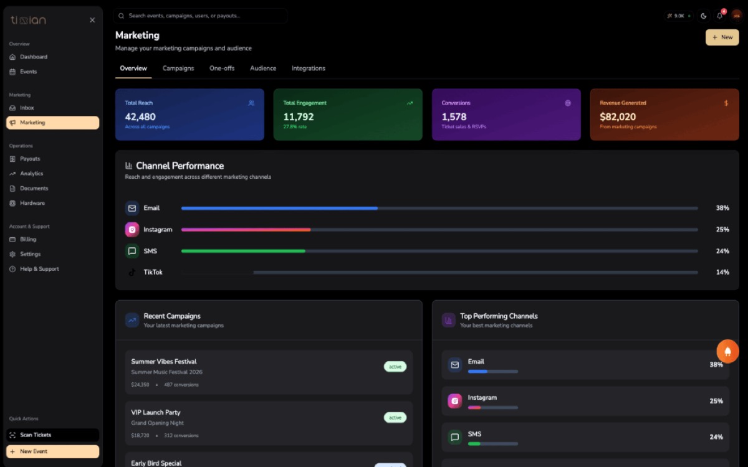Select the TikTok channel icon
748x467 pixels.
[x=132, y=272]
